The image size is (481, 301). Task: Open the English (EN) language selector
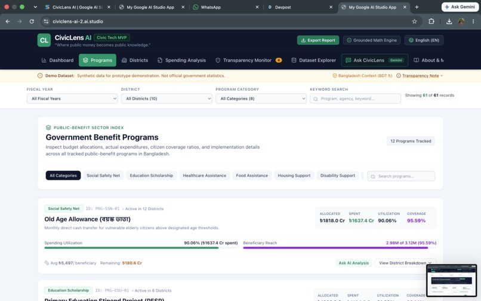click(424, 40)
